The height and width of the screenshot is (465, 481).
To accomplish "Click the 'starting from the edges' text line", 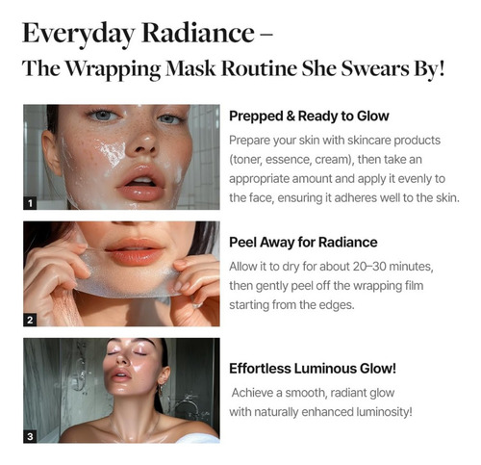I will (x=291, y=305).
